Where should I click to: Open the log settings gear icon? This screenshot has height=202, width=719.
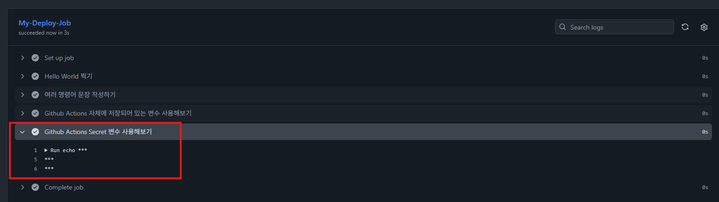tap(704, 27)
